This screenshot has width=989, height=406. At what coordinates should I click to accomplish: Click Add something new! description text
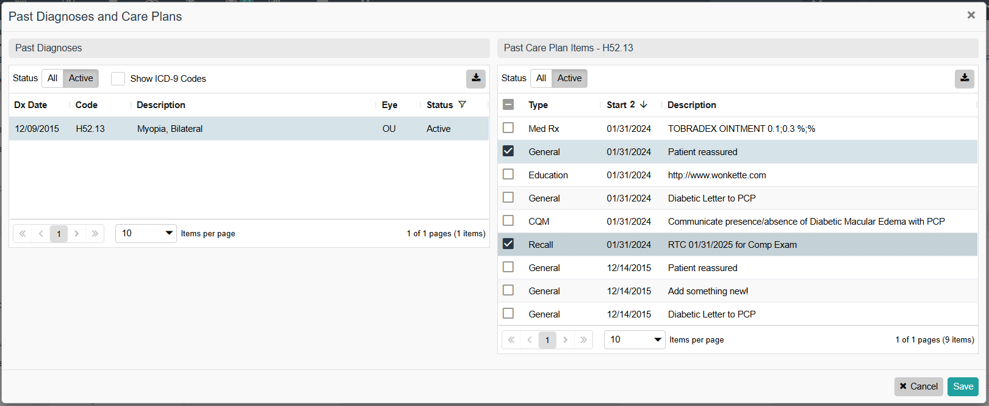pyautogui.click(x=708, y=291)
